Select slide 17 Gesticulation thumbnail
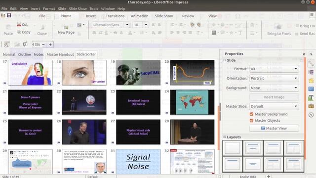Screen dimensions: 316x178 [30, 73]
